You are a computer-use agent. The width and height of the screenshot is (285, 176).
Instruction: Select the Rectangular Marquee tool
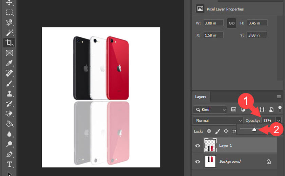point(9,13)
